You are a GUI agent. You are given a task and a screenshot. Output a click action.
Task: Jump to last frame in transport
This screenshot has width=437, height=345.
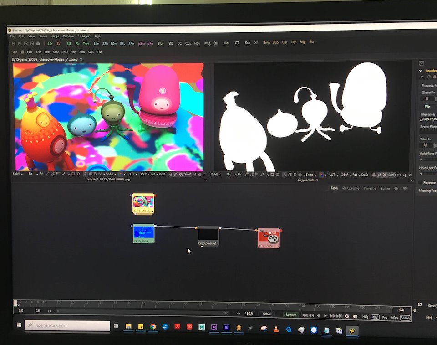pos(339,316)
